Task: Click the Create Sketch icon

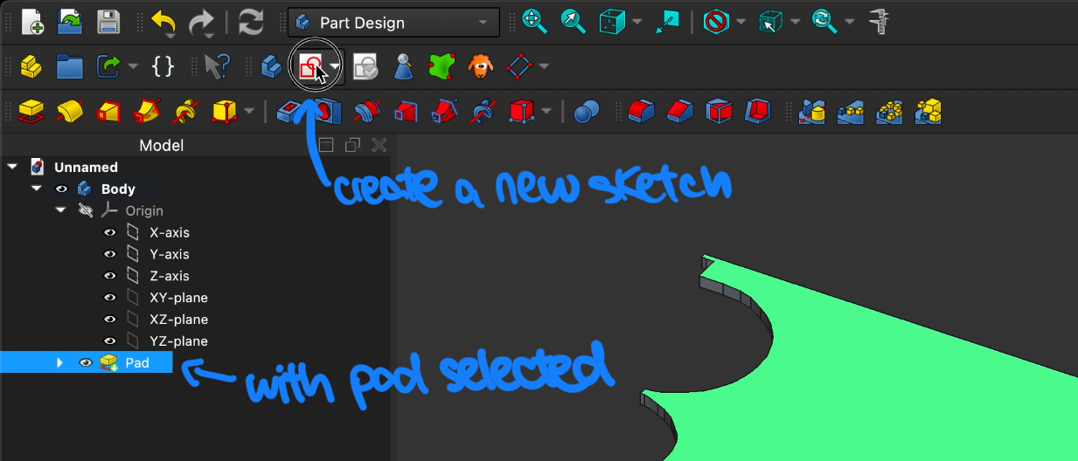Action: pyautogui.click(x=309, y=67)
